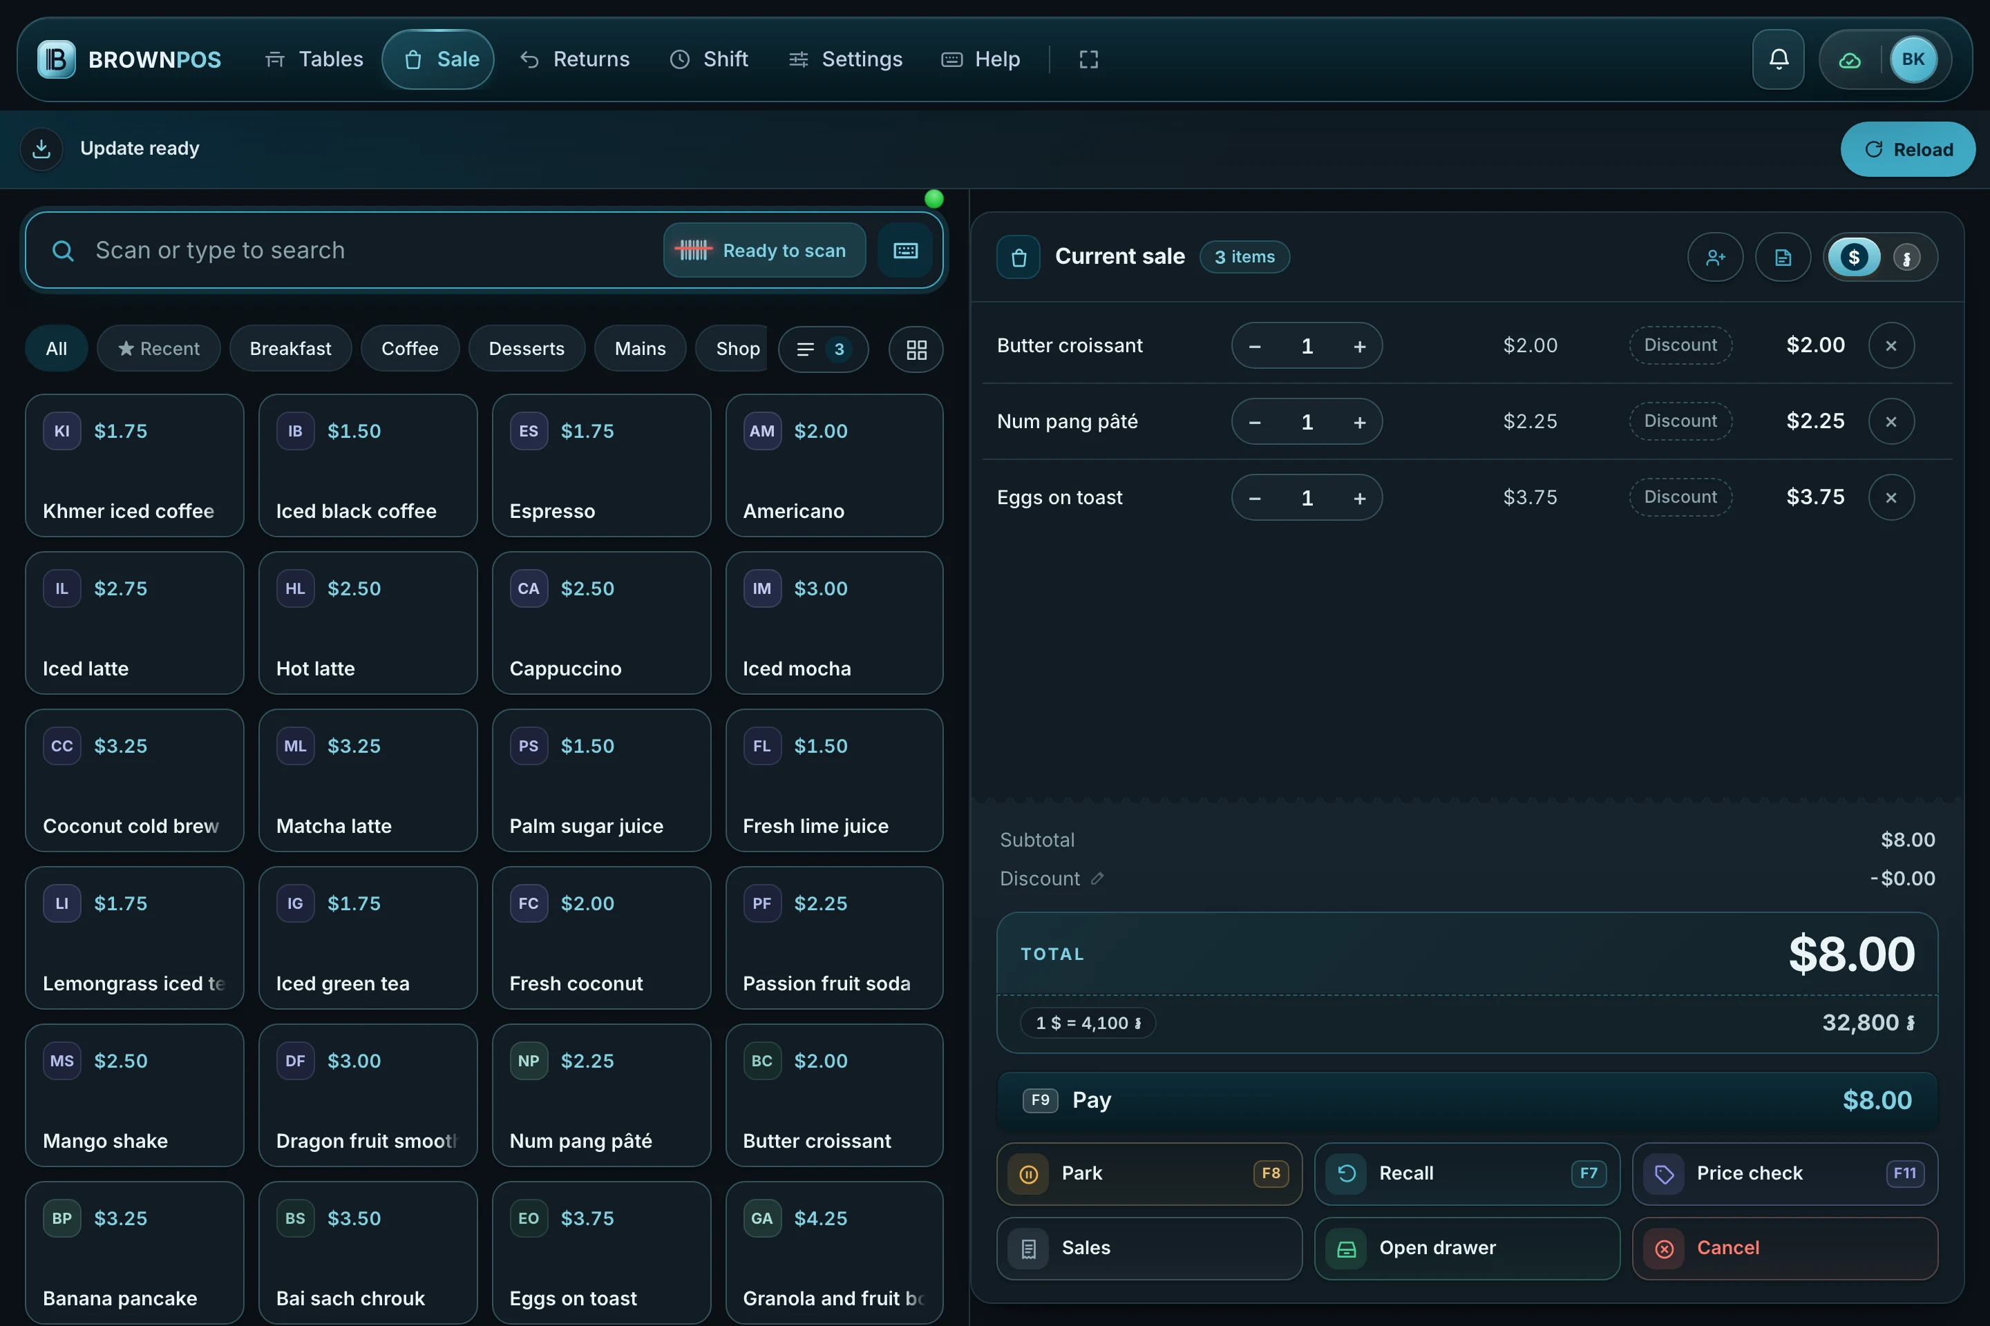Click Open drawer button
1990x1326 pixels.
[1467, 1248]
